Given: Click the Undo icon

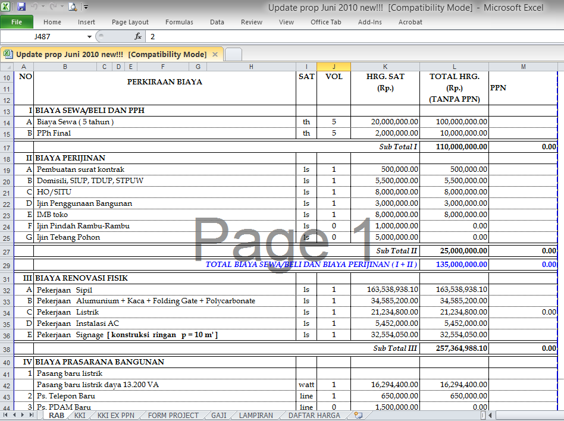Looking at the screenshot, I should pyautogui.click(x=35, y=6).
